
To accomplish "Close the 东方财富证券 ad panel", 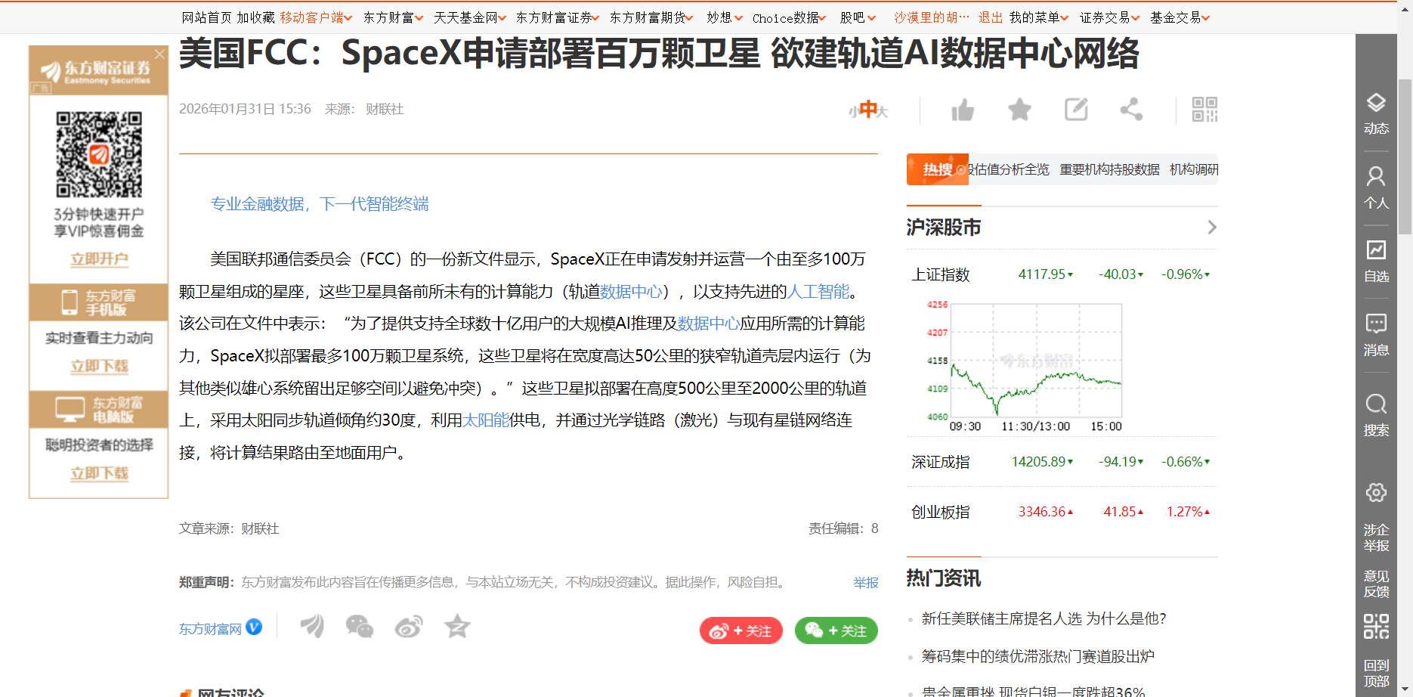I will pyautogui.click(x=159, y=54).
